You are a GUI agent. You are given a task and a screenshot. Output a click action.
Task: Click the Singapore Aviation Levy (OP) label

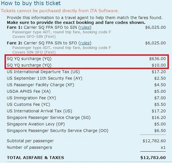pos(36,124)
